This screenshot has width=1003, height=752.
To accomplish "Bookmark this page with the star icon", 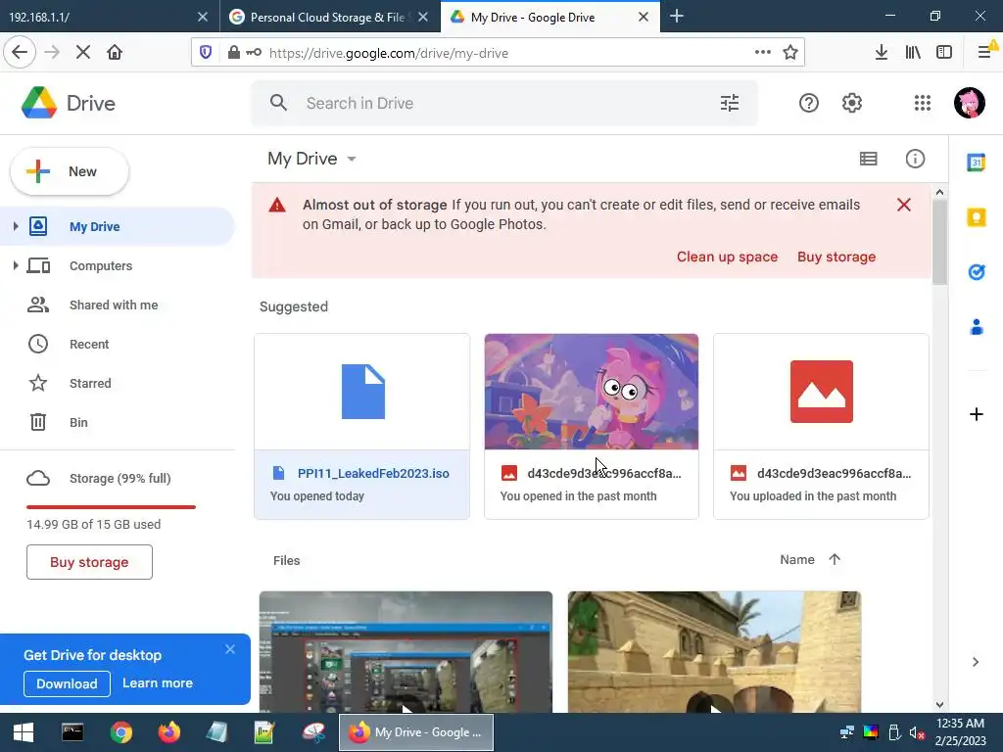I will 790,53.
